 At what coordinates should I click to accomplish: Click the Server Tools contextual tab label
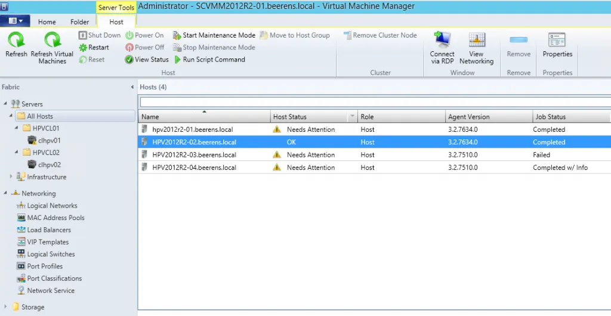pyautogui.click(x=116, y=7)
